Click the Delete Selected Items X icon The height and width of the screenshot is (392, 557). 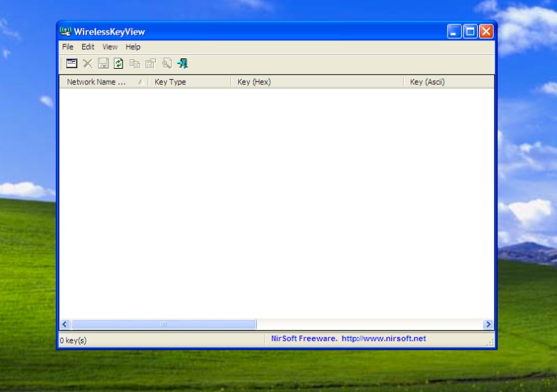click(x=88, y=63)
